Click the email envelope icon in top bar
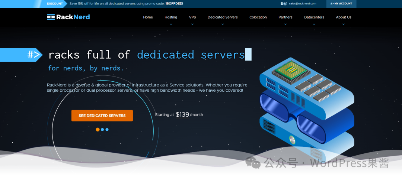 (x=284, y=3)
